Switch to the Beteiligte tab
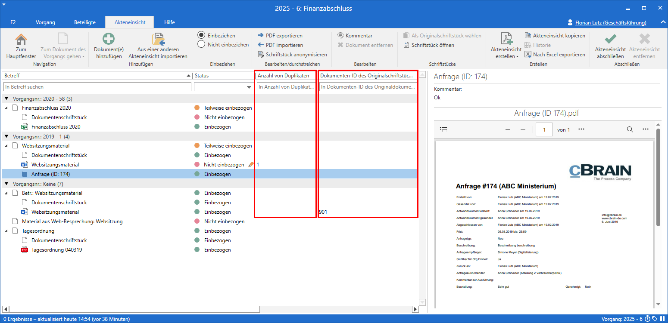 [84, 22]
